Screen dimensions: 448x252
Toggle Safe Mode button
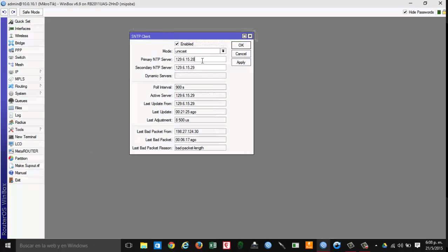[31, 12]
